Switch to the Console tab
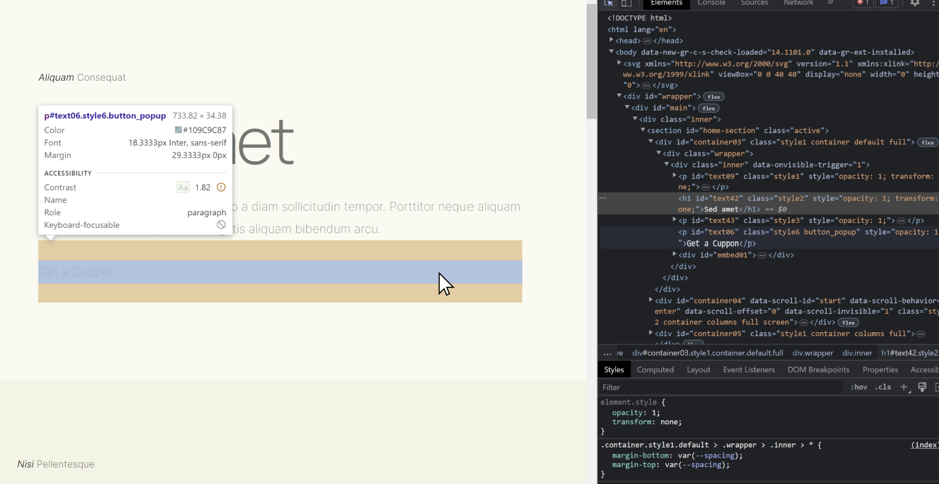The image size is (939, 484). [x=711, y=3]
